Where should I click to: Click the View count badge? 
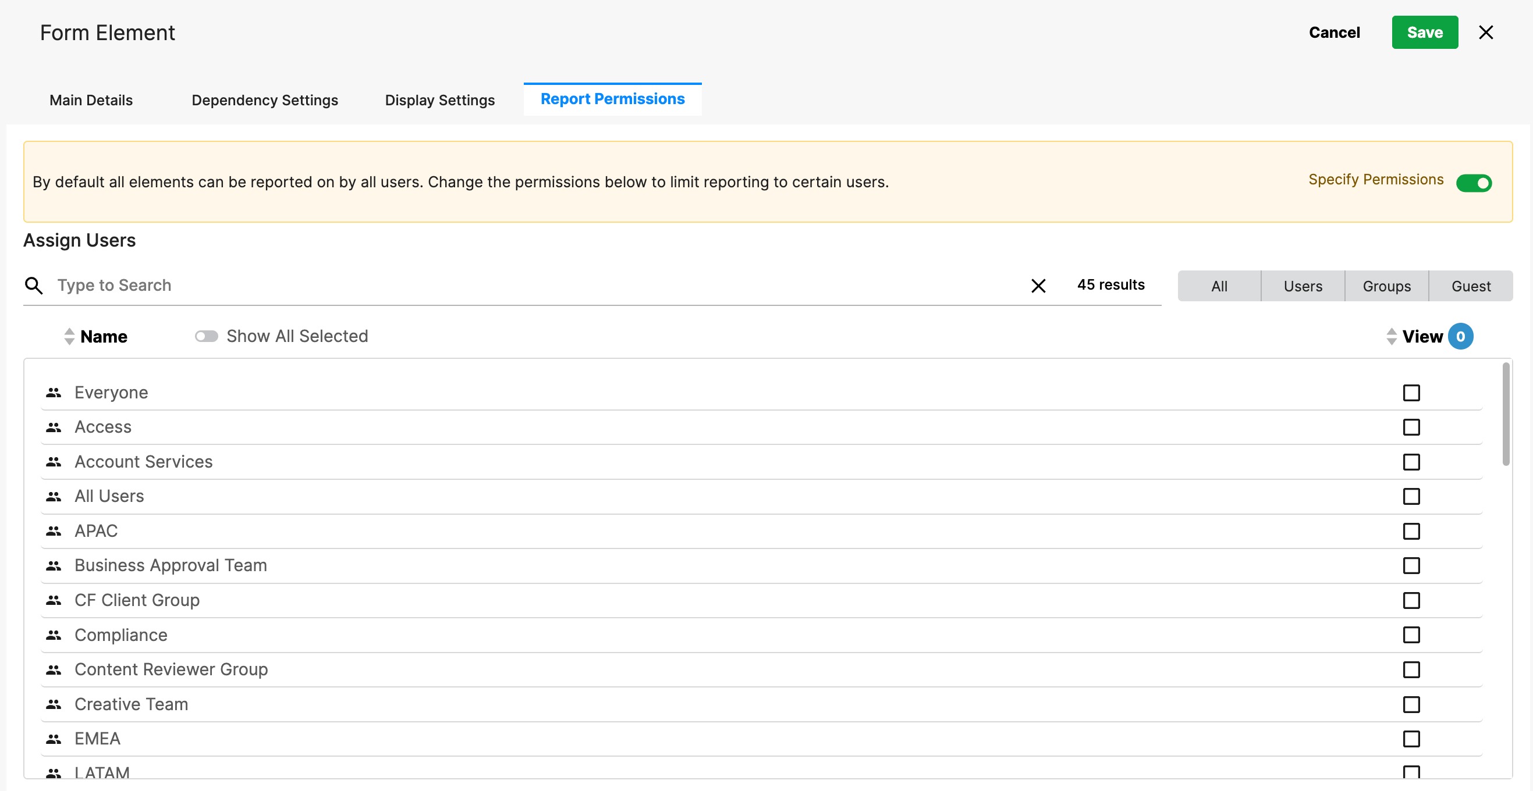click(x=1460, y=336)
